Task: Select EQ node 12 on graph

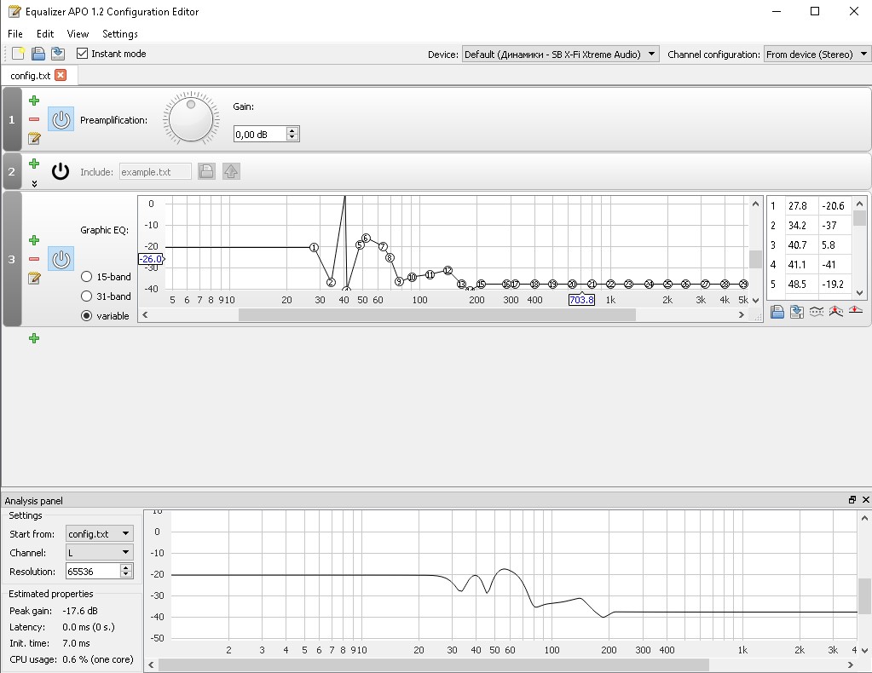Action: tap(448, 271)
